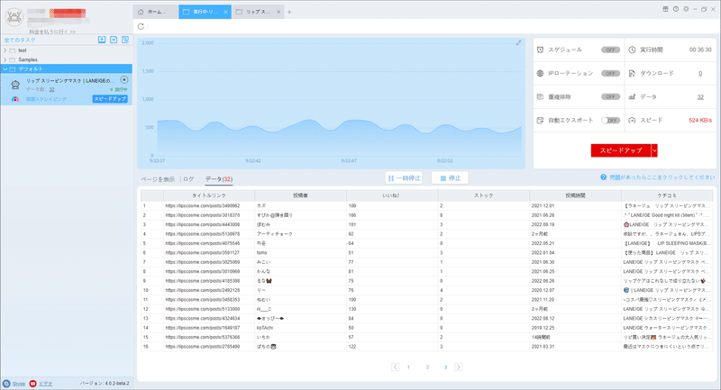Go to next page with right arrow

[x=459, y=367]
